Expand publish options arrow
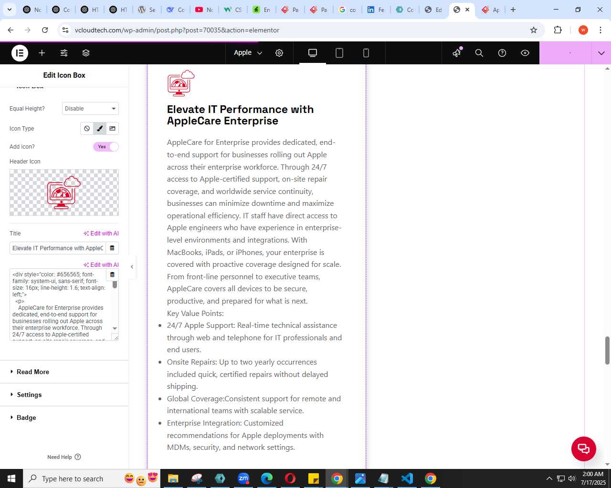Viewport: 611px width, 488px height. (x=601, y=53)
